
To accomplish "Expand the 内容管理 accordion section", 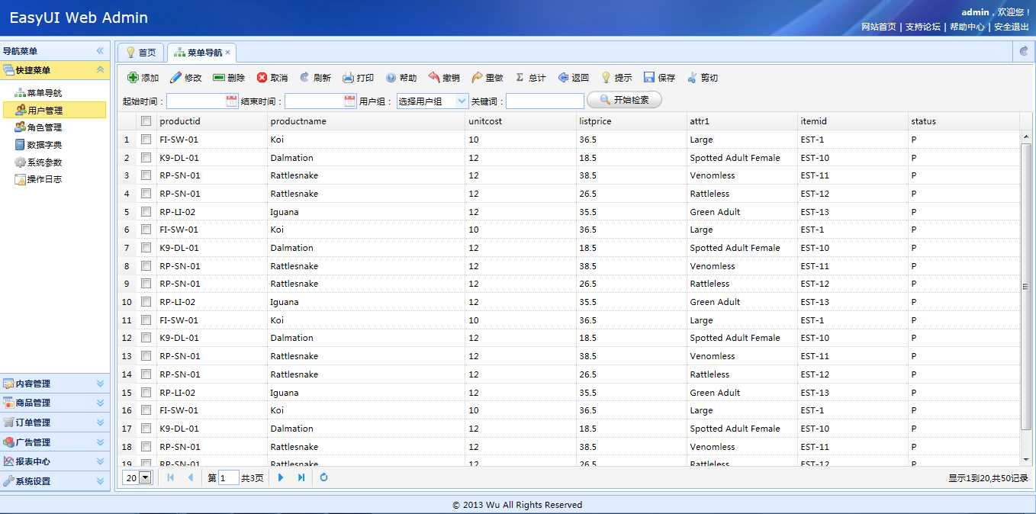I will pyautogui.click(x=100, y=384).
